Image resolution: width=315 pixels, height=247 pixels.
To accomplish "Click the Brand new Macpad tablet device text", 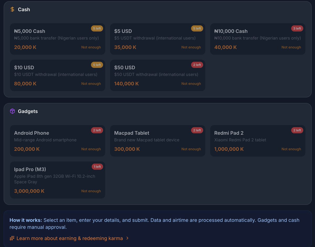I will (147, 140).
